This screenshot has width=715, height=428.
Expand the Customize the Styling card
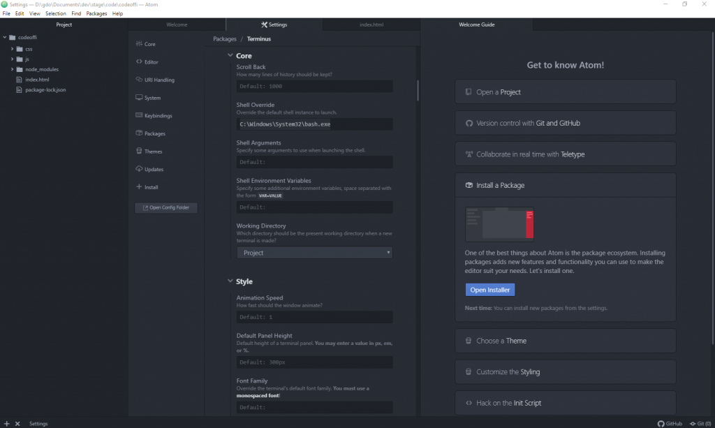pos(566,372)
